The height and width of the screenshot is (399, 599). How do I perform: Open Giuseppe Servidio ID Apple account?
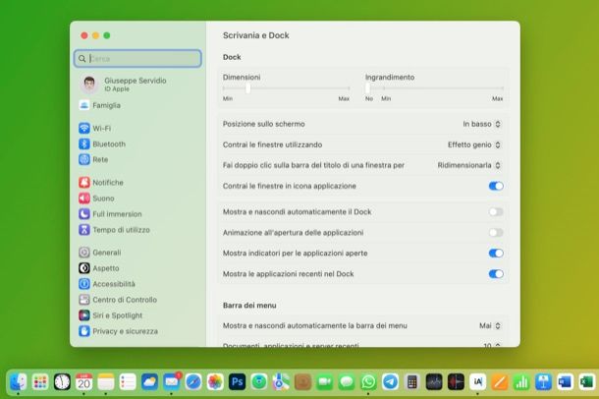(124, 85)
